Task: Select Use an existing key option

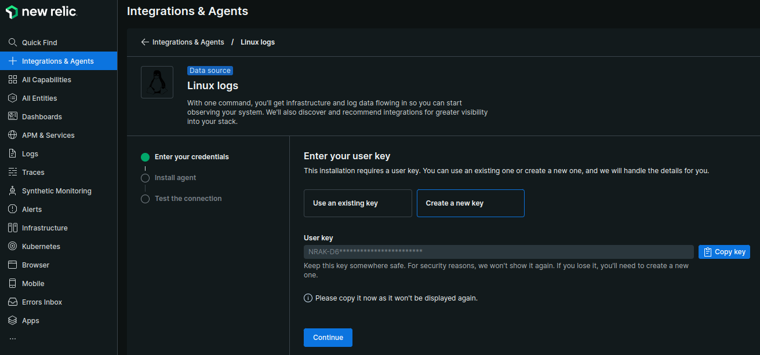Action: click(358, 203)
